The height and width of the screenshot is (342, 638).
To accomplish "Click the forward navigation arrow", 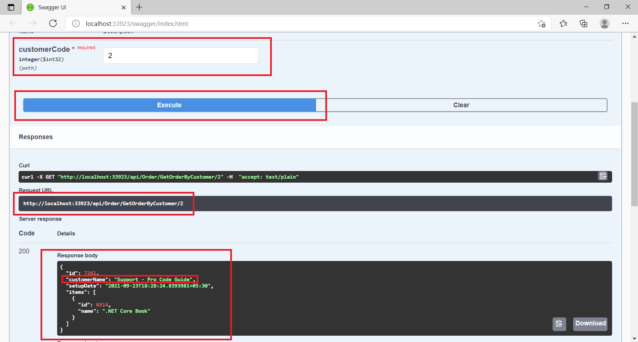I will click(x=33, y=23).
